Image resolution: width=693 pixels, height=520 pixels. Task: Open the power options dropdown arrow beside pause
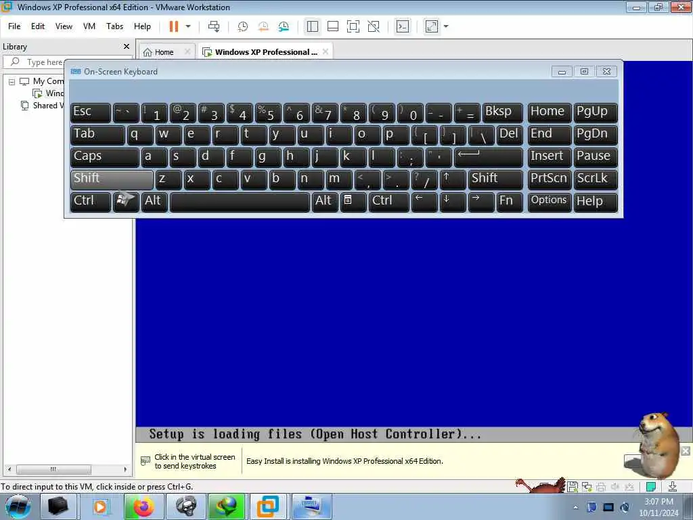(x=188, y=26)
